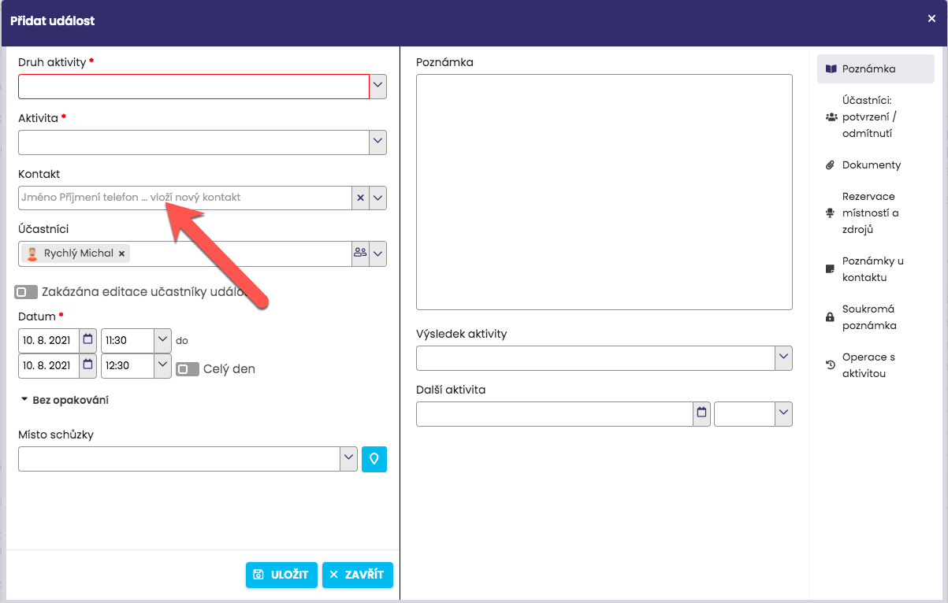Open the start date calendar picker

(87, 341)
